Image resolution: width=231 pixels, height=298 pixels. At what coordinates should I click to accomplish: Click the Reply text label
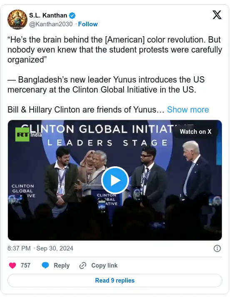coord(62,265)
